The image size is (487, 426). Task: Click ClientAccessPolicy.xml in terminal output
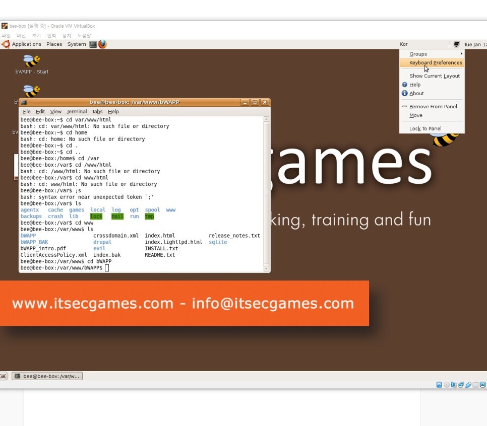pos(54,255)
